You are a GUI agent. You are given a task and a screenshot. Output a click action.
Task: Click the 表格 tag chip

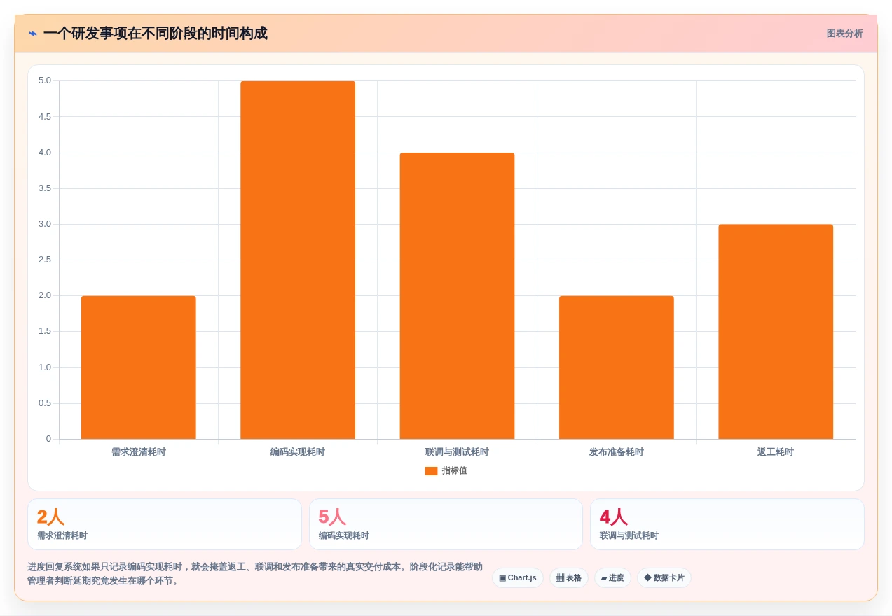(x=569, y=578)
